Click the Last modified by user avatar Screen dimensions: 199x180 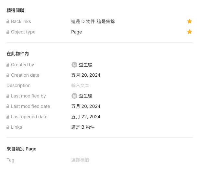pyautogui.click(x=74, y=96)
